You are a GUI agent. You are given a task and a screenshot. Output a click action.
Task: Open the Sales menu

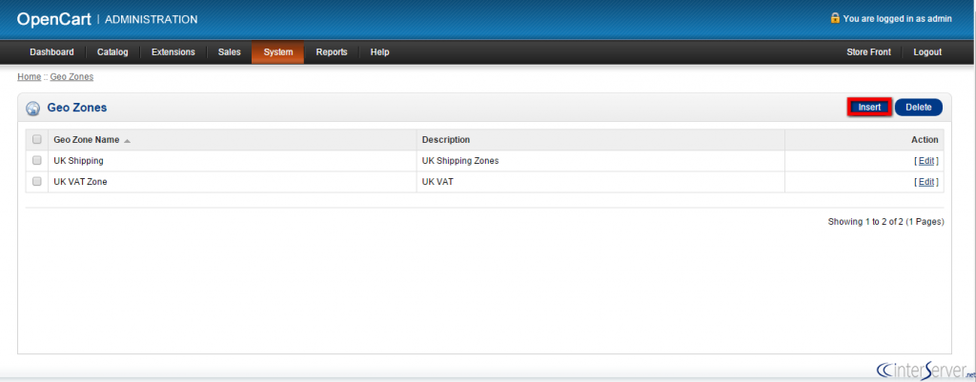(x=229, y=52)
